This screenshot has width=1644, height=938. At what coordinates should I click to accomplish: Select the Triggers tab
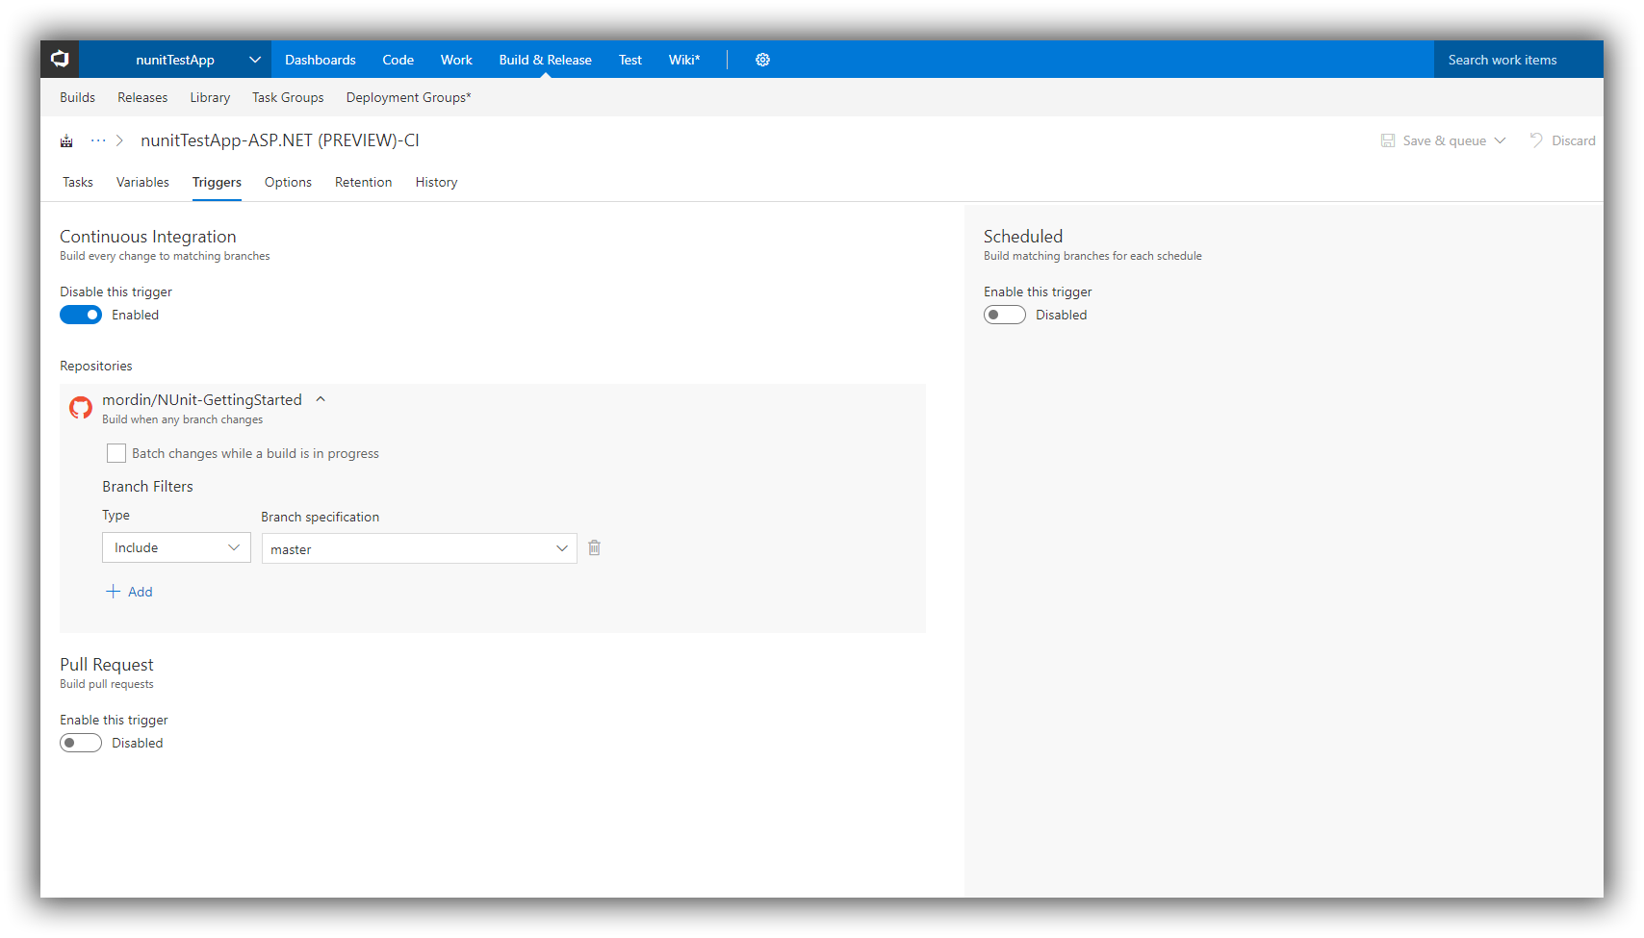click(217, 182)
